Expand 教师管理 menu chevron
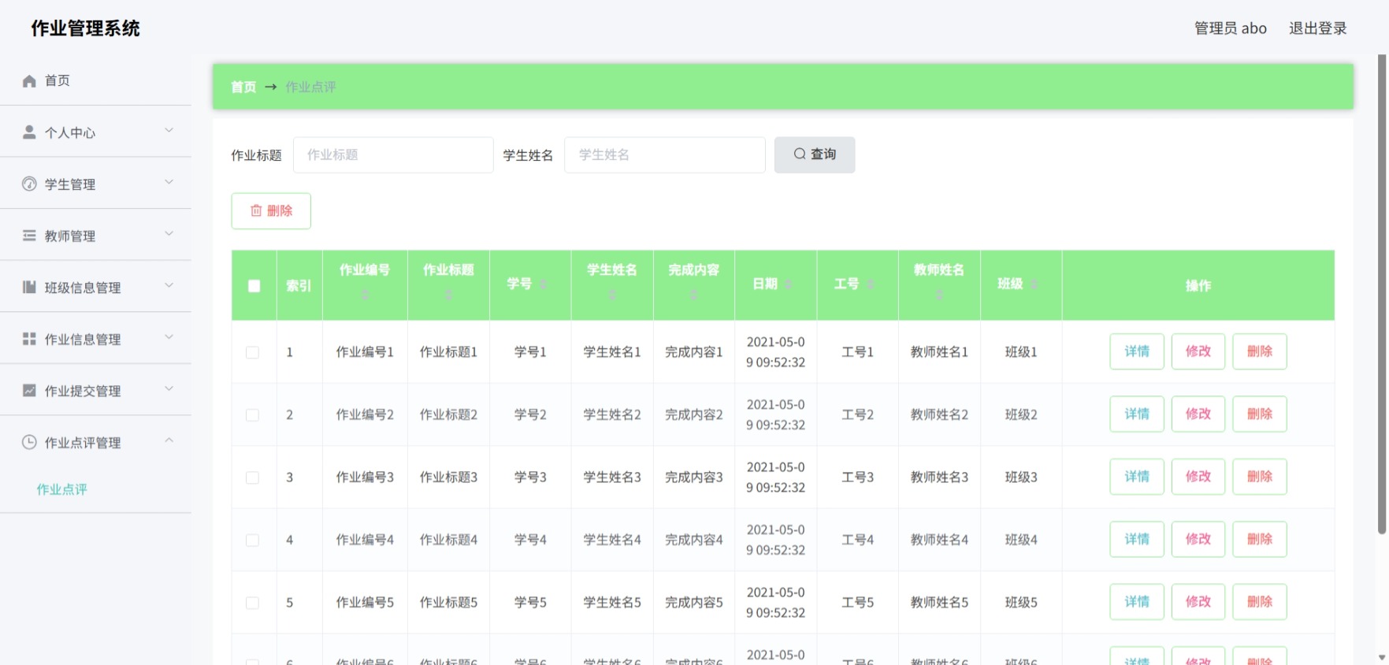The width and height of the screenshot is (1389, 665). tap(169, 233)
